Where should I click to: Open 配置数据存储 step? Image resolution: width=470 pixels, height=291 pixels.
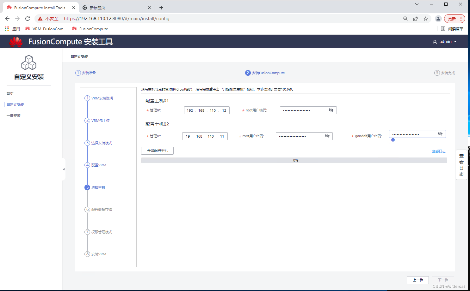[x=98, y=210]
